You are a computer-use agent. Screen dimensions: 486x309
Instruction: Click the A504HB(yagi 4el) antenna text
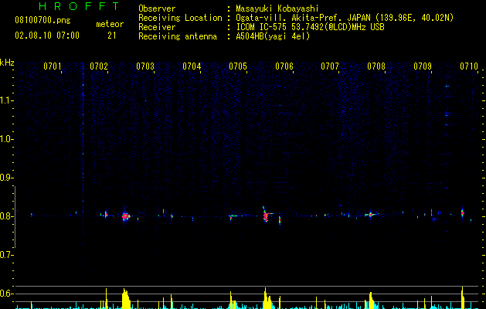click(x=273, y=36)
